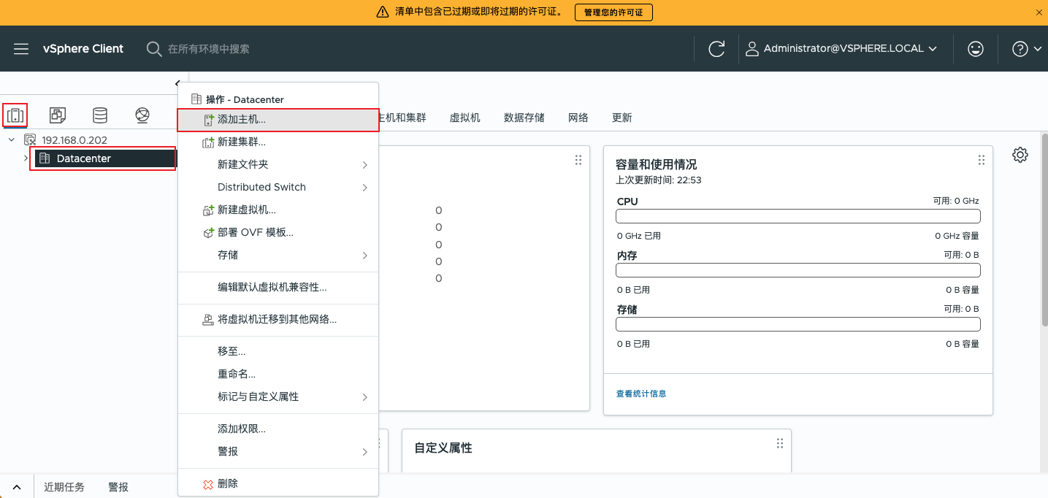Expand the Distributed Switch submenu
1048x498 pixels.
278,188
